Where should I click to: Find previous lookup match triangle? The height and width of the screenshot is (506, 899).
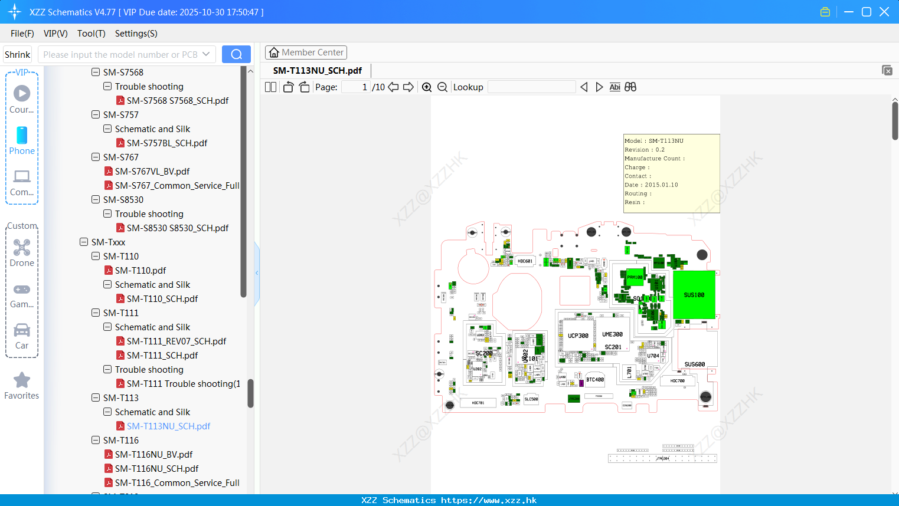pyautogui.click(x=584, y=87)
